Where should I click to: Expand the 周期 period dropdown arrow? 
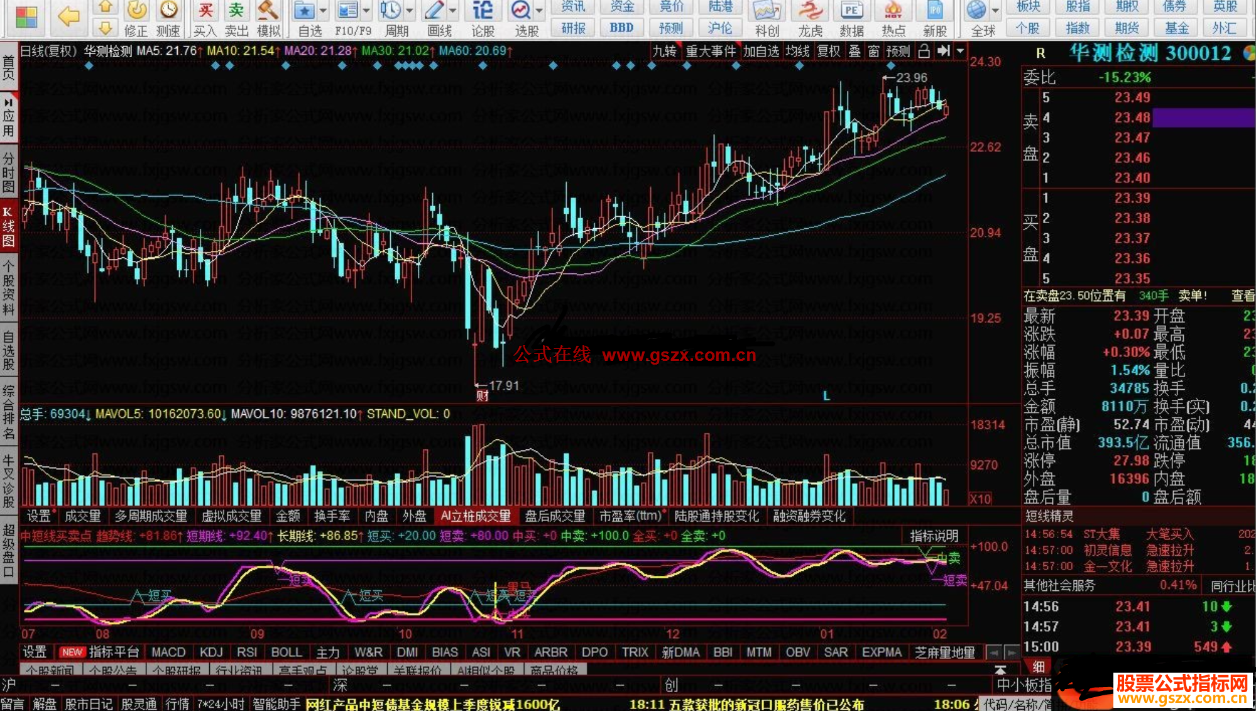(x=410, y=11)
